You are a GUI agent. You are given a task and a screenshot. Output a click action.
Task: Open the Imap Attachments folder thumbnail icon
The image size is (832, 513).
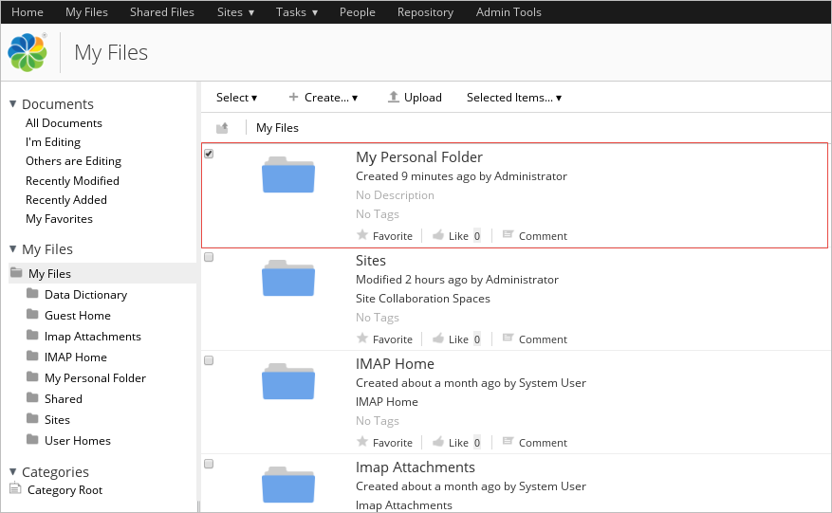(x=287, y=485)
